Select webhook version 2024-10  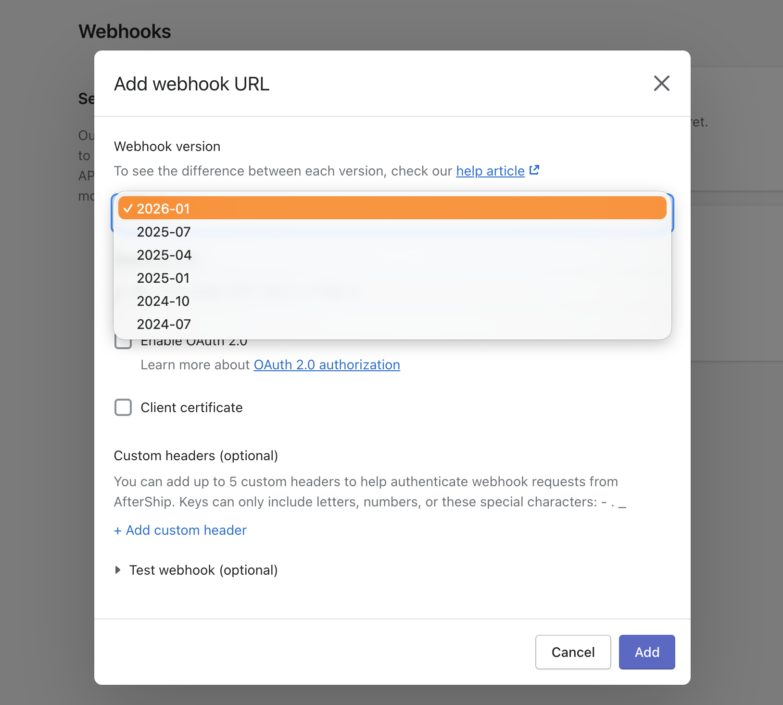[163, 301]
